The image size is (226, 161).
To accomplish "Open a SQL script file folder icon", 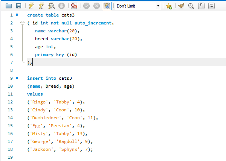I will (x=9, y=6).
